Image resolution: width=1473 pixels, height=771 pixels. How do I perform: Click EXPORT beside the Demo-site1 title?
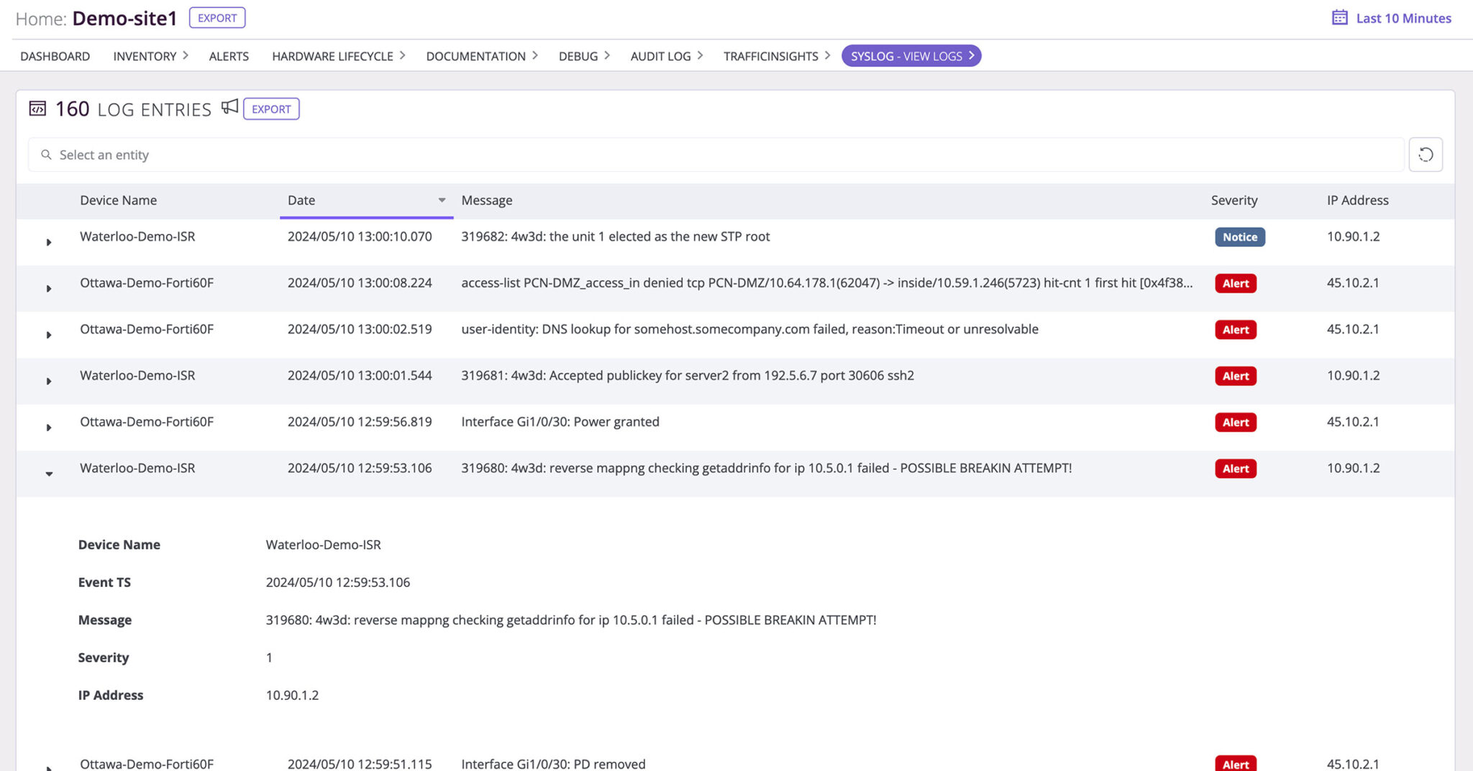tap(216, 17)
